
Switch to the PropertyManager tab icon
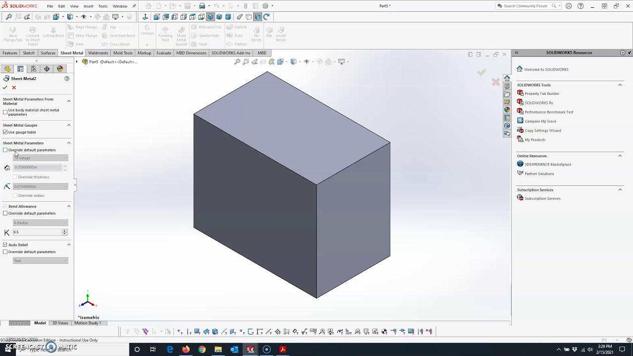pos(20,69)
